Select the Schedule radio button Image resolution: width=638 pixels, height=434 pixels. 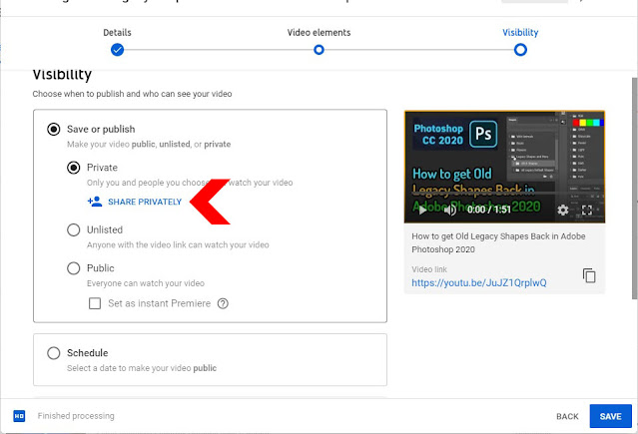click(x=53, y=353)
